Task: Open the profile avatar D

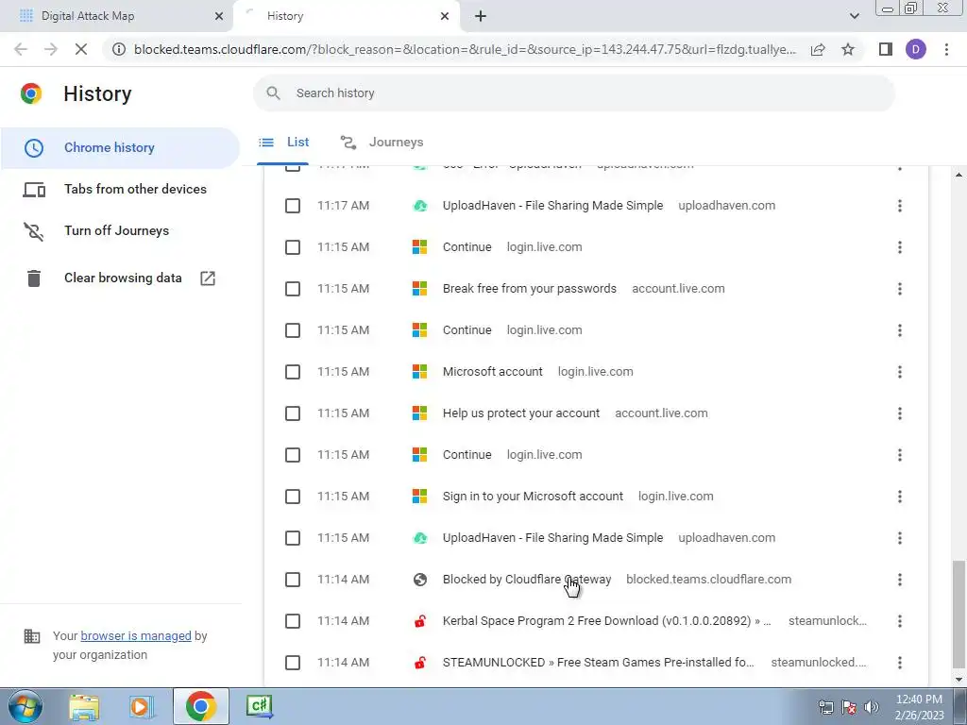Action: [916, 49]
